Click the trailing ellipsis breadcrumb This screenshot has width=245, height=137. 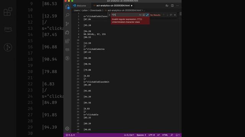click(x=144, y=10)
